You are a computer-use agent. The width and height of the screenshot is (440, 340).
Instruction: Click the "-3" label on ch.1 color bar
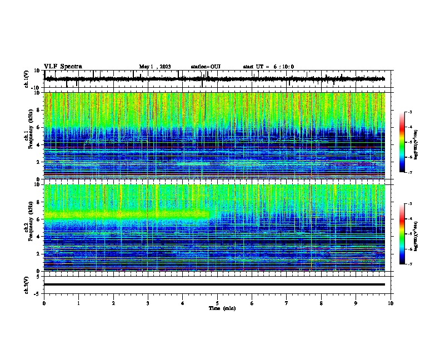click(x=409, y=112)
